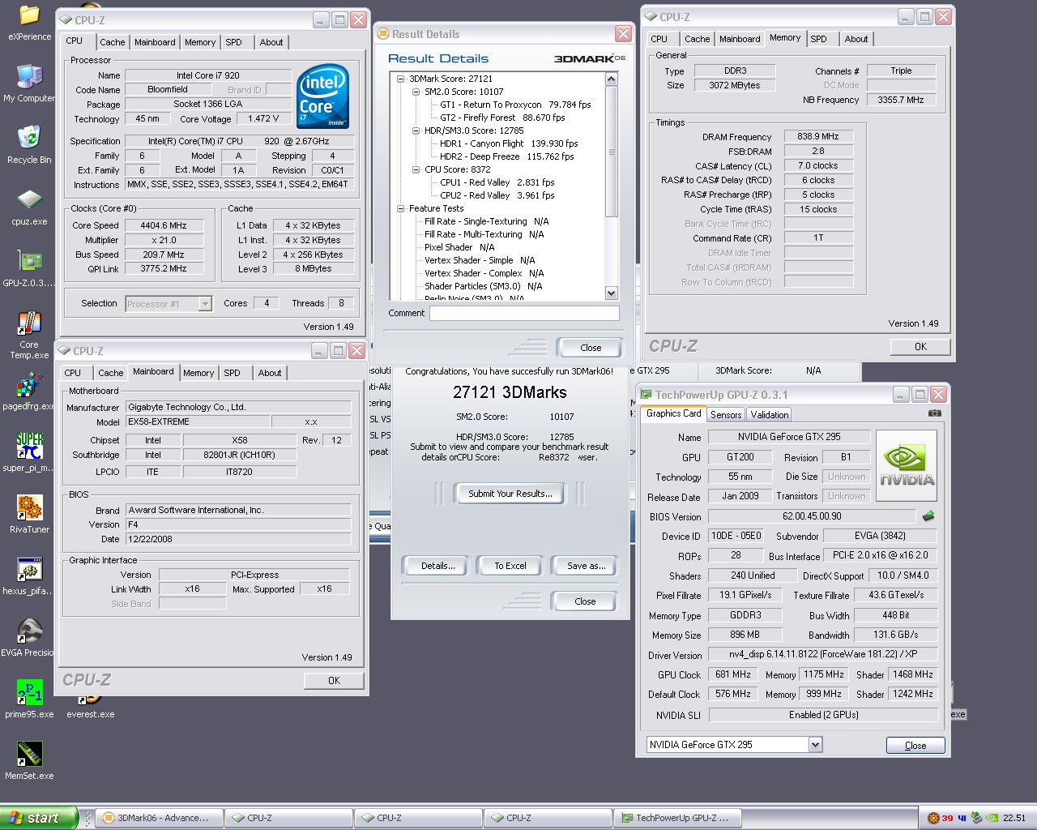Click BIOS Version 62.00.45.00.90 field
This screenshot has width=1037, height=830.
tap(812, 516)
